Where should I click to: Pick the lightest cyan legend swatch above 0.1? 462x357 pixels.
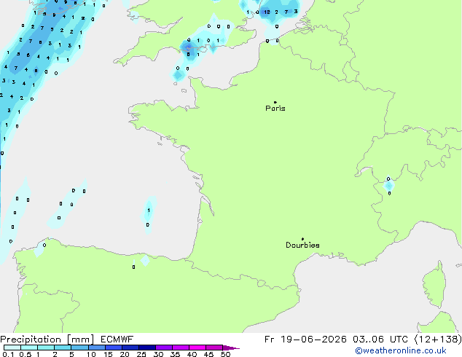point(12,348)
